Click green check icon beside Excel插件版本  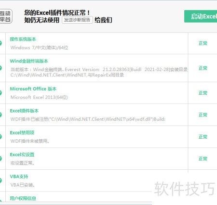(x=0, y=115)
